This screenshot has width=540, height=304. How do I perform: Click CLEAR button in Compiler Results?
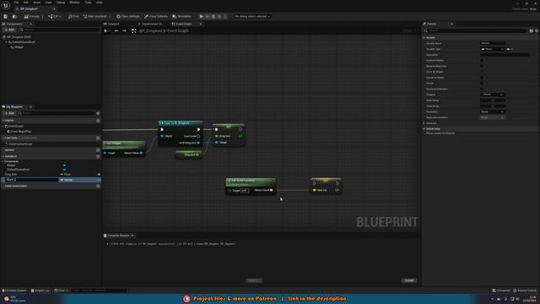pos(409,280)
